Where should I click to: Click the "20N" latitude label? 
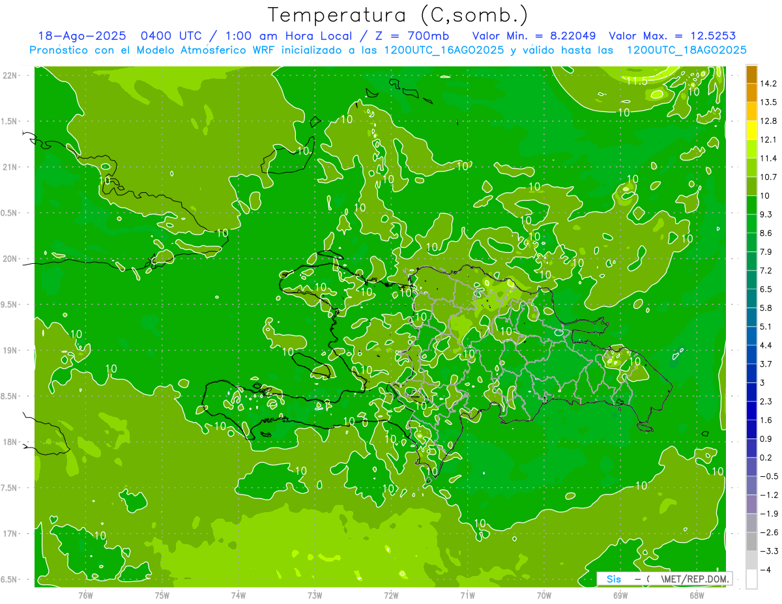[11, 259]
